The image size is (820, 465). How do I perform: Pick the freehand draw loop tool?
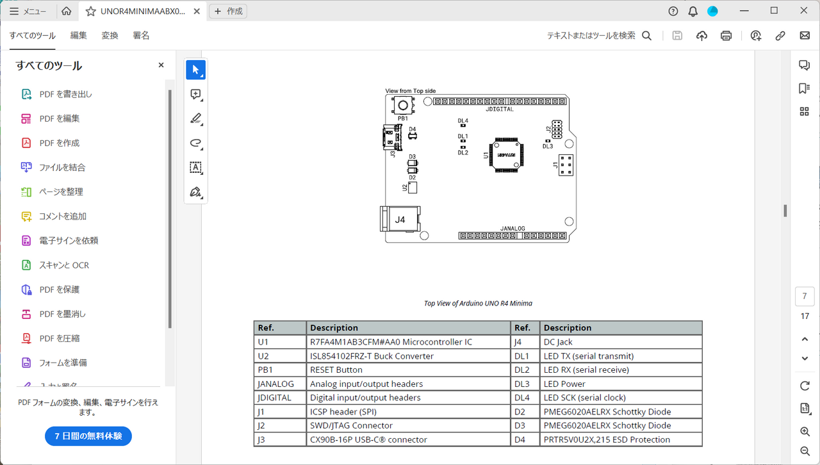tap(196, 143)
